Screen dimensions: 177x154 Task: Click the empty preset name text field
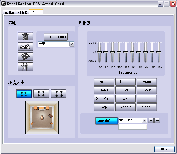[133, 127]
